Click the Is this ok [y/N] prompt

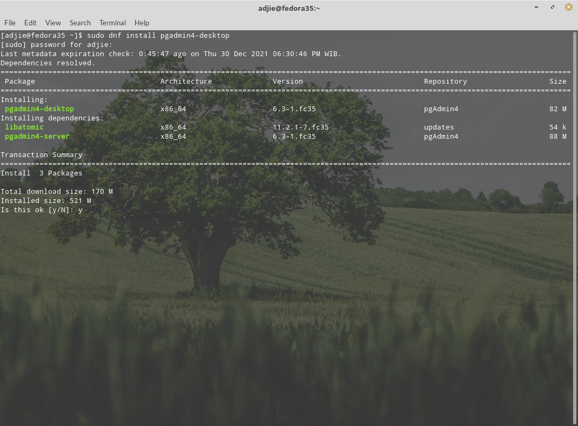(42, 210)
